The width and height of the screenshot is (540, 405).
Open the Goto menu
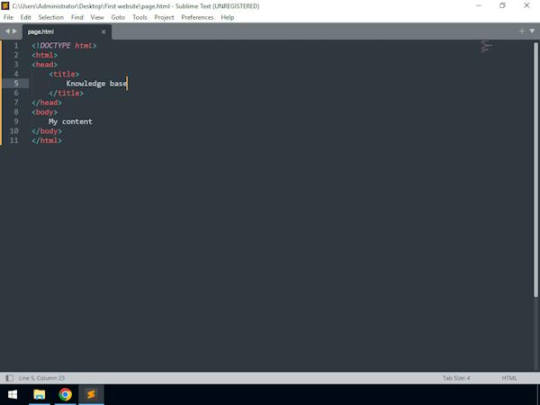pos(118,17)
